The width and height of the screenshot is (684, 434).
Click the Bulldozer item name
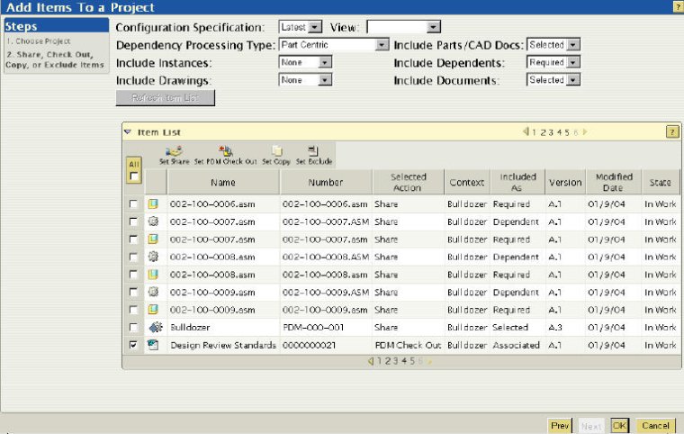pyautogui.click(x=190, y=327)
